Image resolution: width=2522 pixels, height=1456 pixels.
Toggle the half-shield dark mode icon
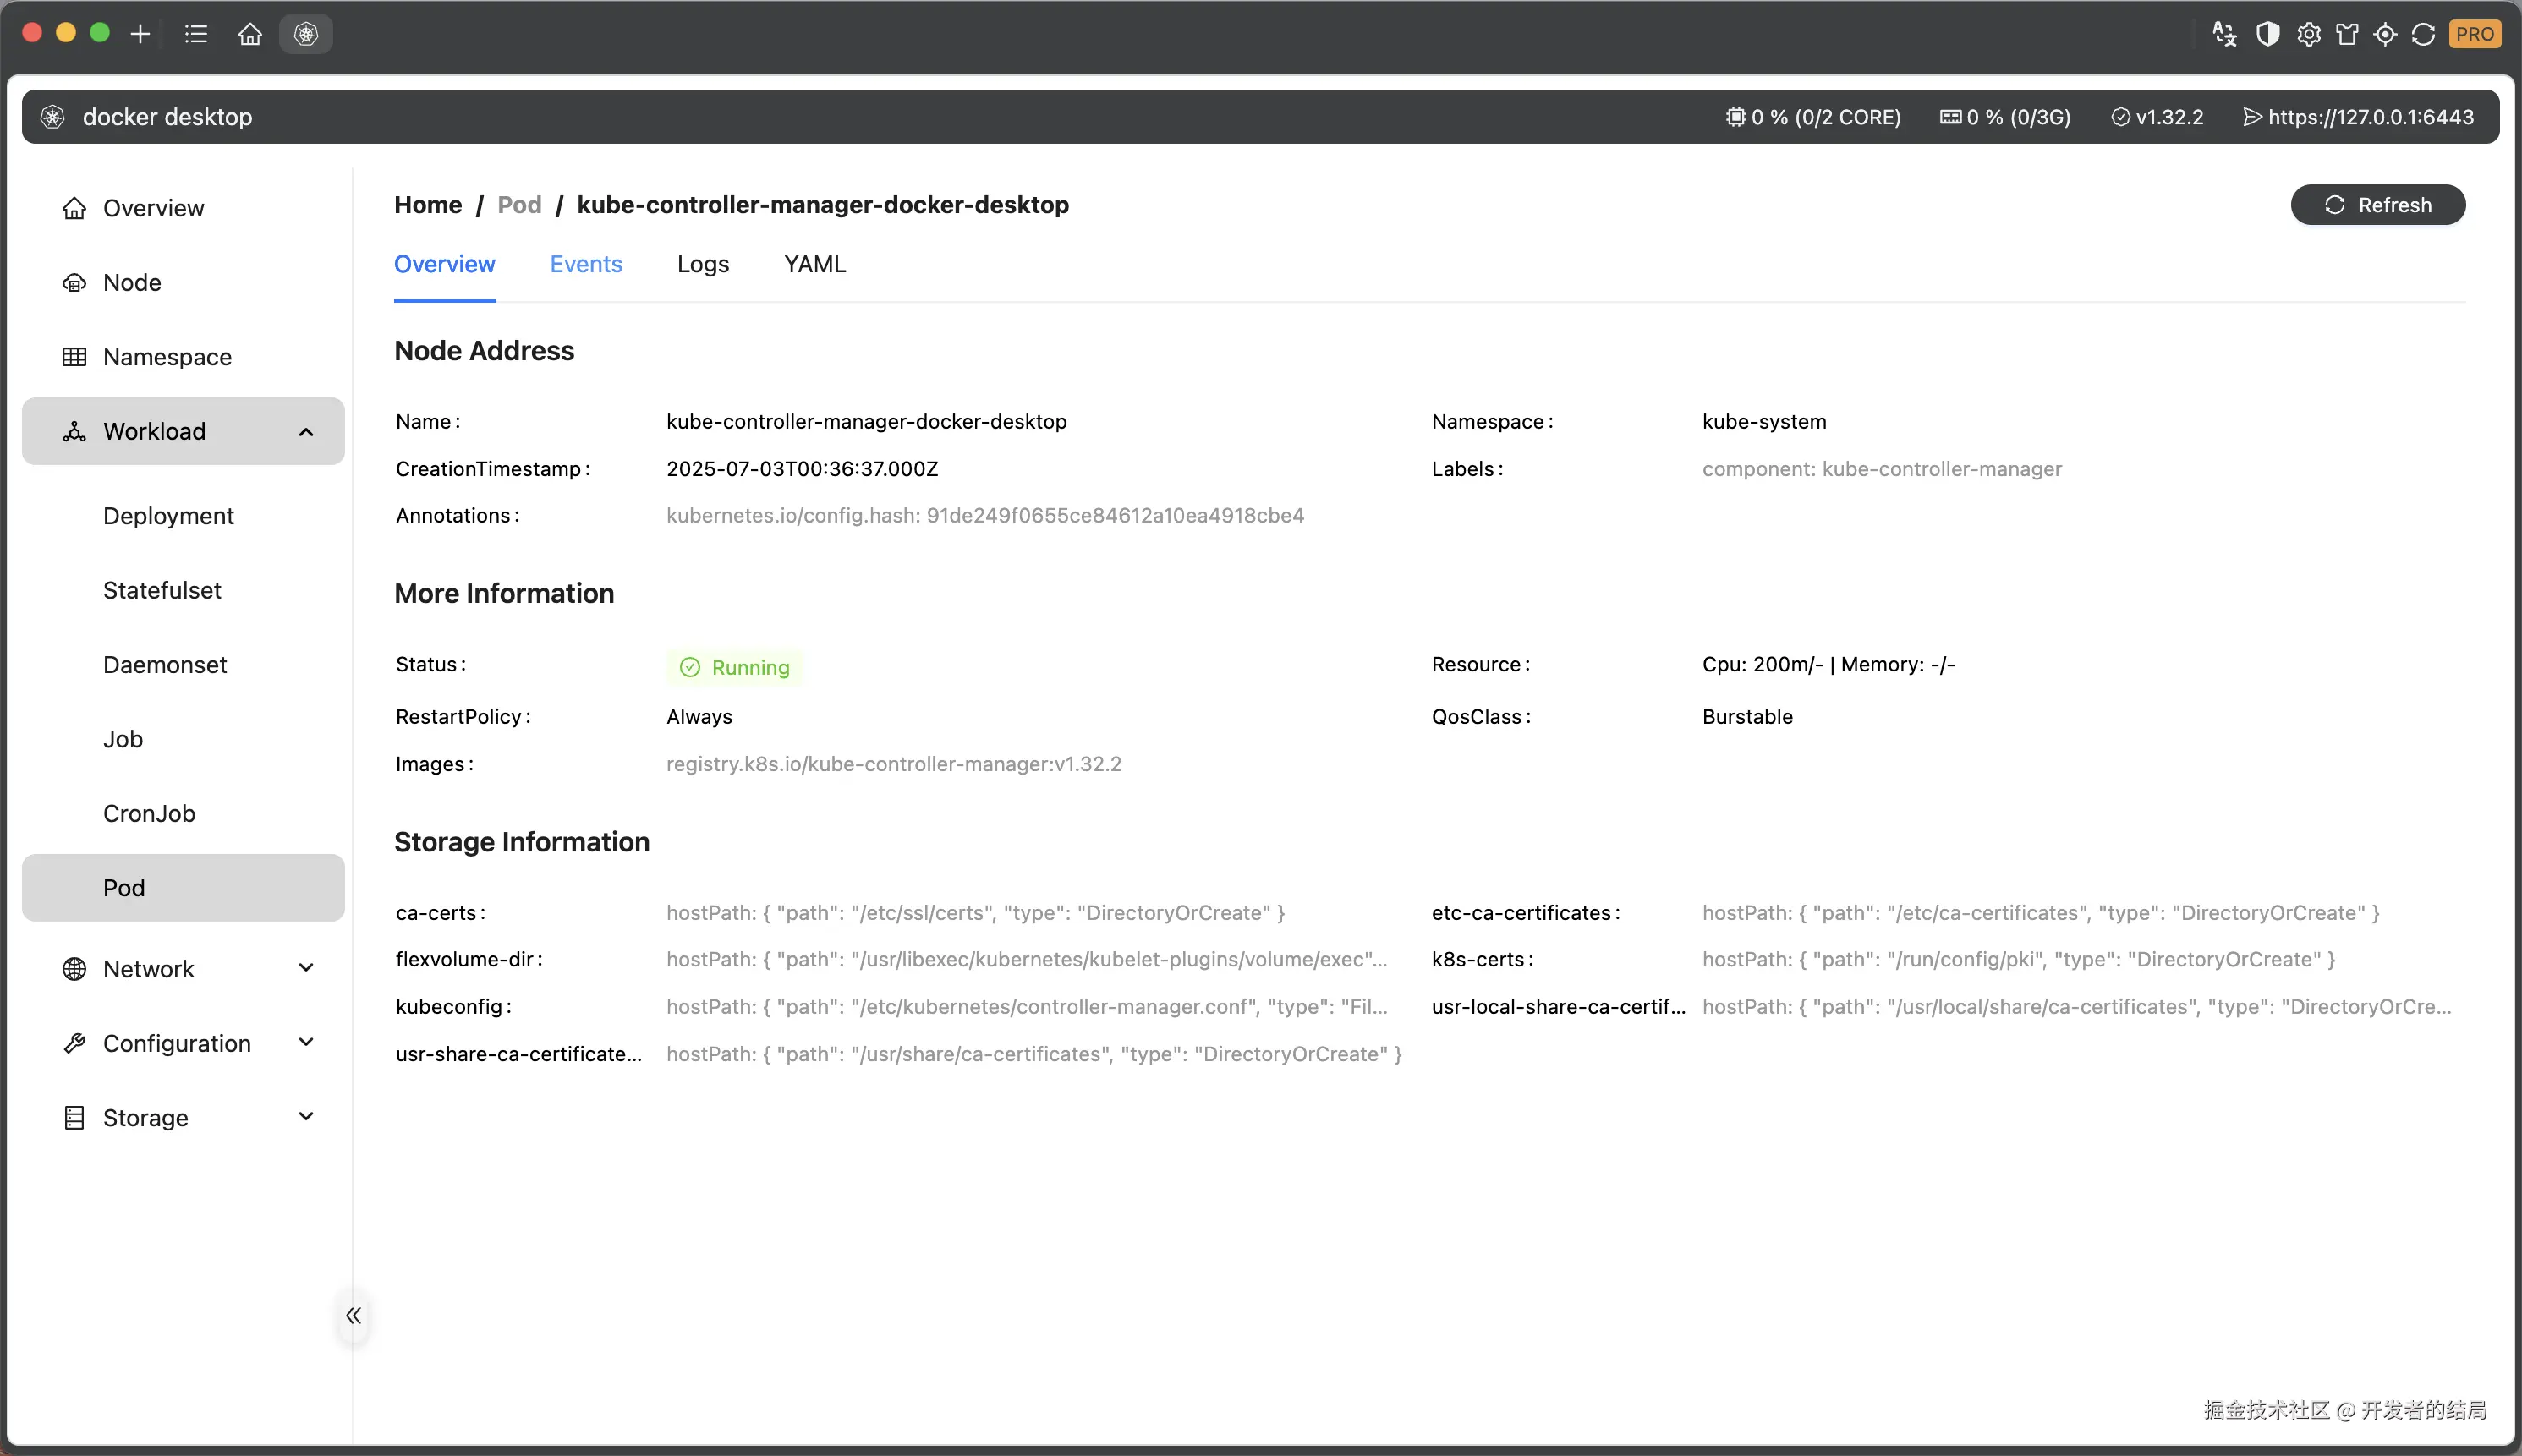2267,34
